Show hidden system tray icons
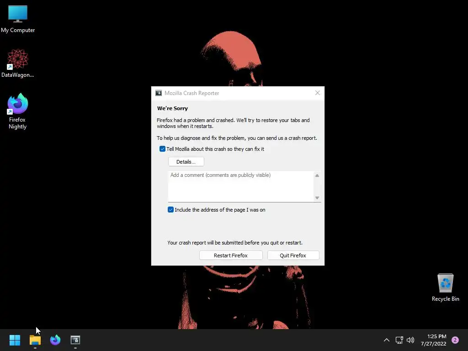Screen dimensions: 468x351 coord(387,340)
